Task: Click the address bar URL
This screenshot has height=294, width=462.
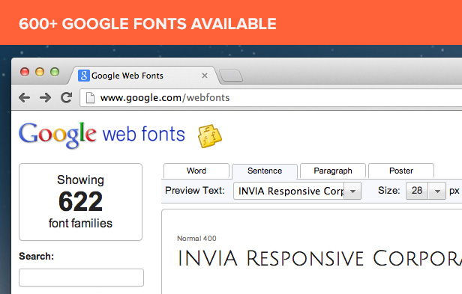Action: point(165,97)
